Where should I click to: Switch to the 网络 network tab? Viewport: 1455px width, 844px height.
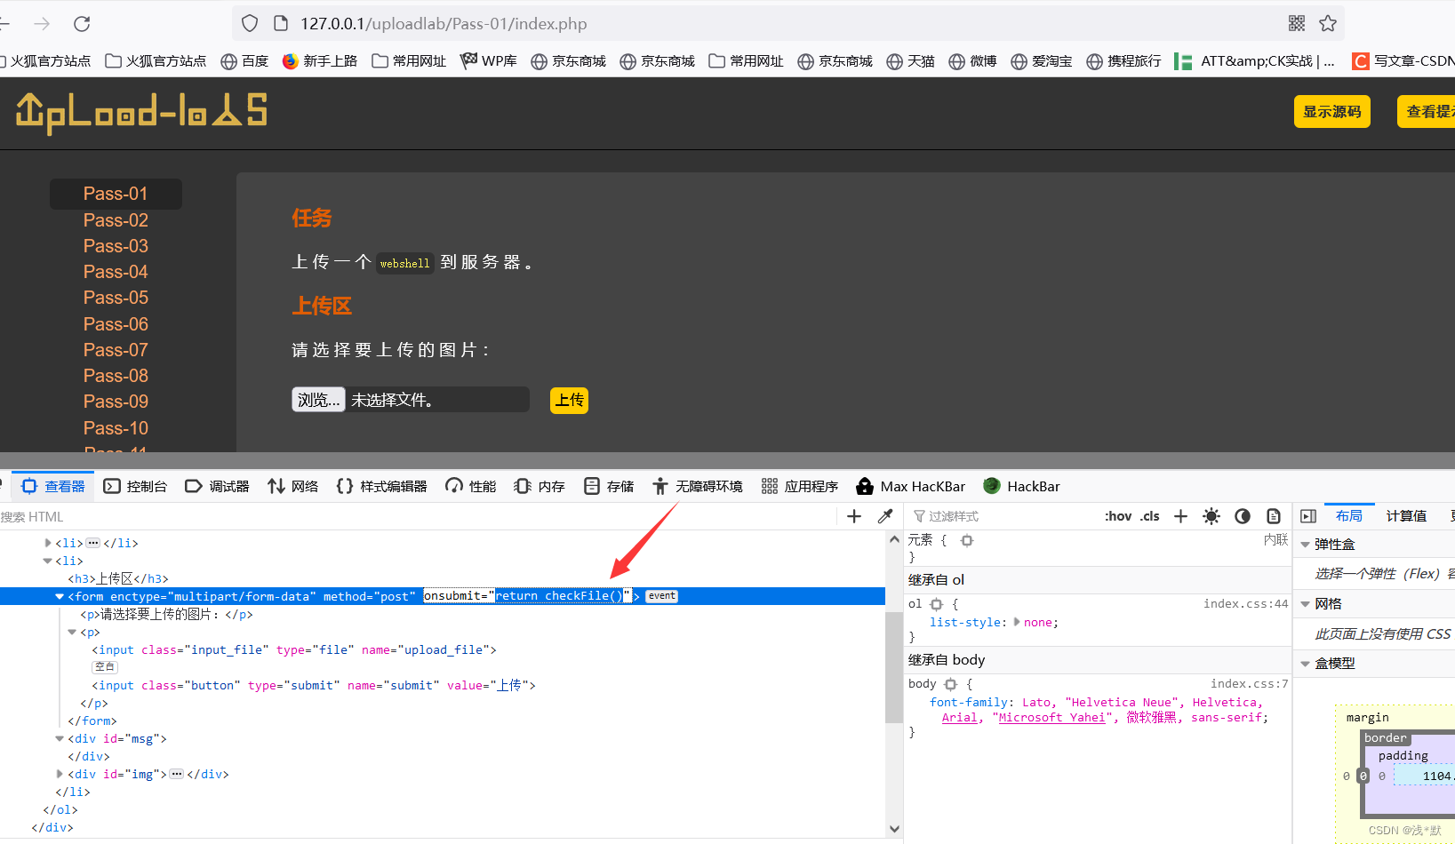tap(293, 486)
